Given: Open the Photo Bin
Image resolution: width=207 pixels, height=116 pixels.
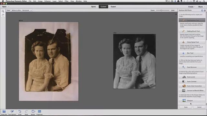Looking at the screenshot, I should click(x=4, y=112).
